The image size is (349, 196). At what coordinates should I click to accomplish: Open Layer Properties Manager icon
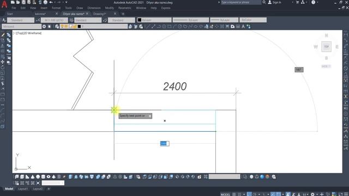click(x=57, y=27)
